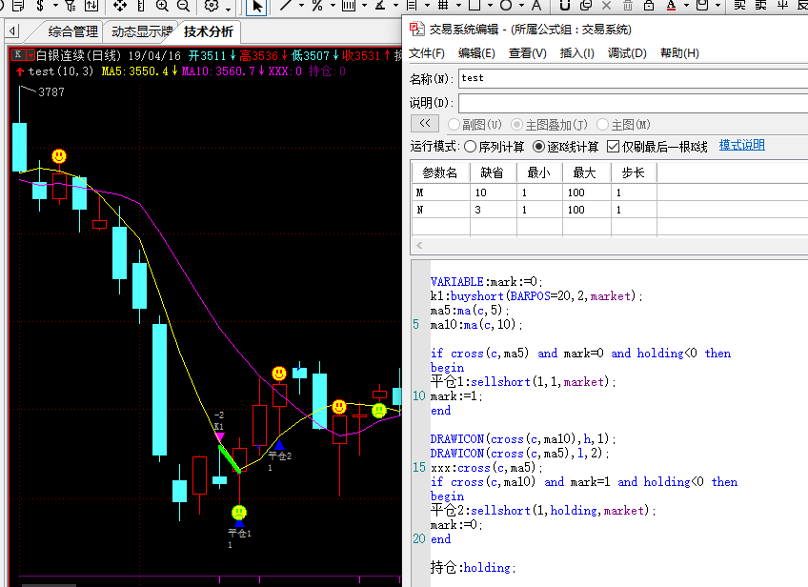This screenshot has height=587, width=808.
Task: Click the << collapse button
Action: tap(425, 123)
